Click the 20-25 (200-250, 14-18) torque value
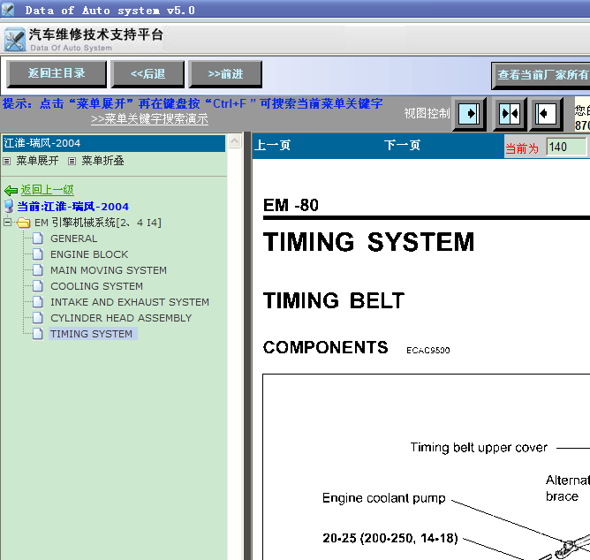This screenshot has height=560, width=590. [x=390, y=538]
